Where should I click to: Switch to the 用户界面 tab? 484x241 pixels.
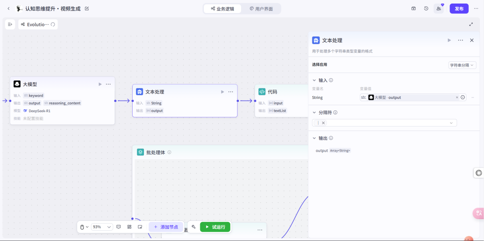[x=261, y=8]
